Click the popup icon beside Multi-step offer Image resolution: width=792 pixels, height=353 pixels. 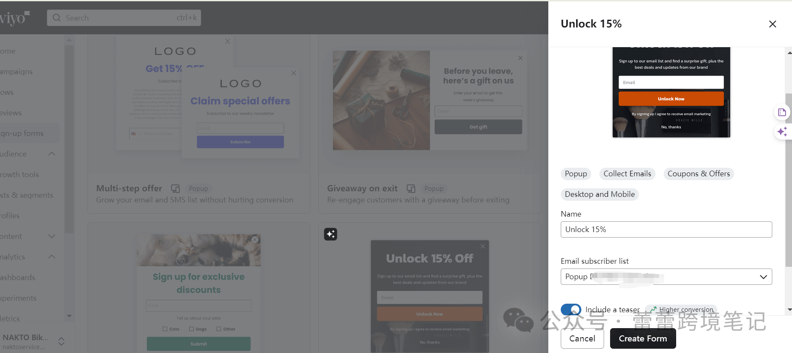(x=175, y=188)
